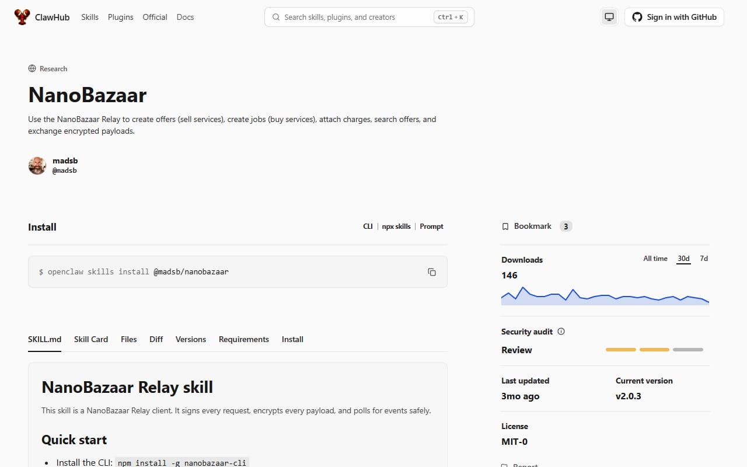Click the Ctrl+K shortcut hint
The image size is (747, 467).
[x=451, y=17]
